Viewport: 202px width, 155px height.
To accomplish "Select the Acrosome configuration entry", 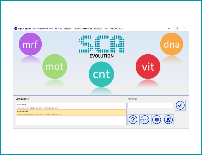I will coord(71,106).
